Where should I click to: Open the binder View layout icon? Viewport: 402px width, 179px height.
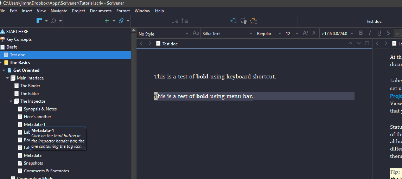[x=39, y=21]
